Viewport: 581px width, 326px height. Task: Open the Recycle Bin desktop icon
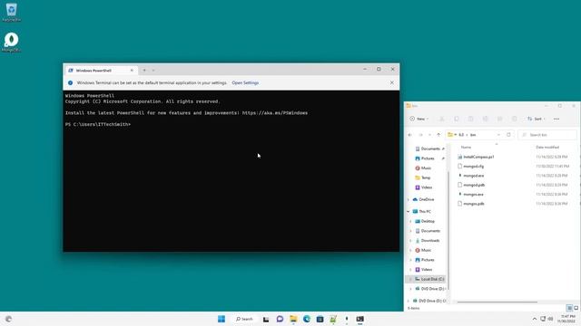coord(11,12)
